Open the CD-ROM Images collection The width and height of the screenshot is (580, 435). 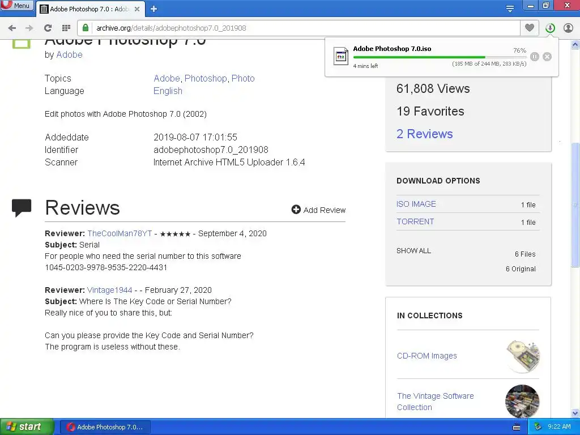(x=427, y=356)
